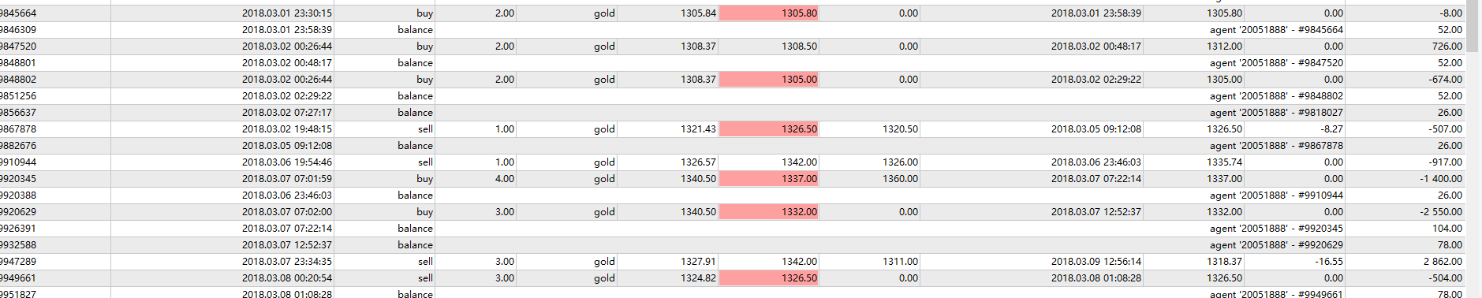Select the highlighted 1305.80 stop price cell
1482x298 pixels.
(769, 13)
